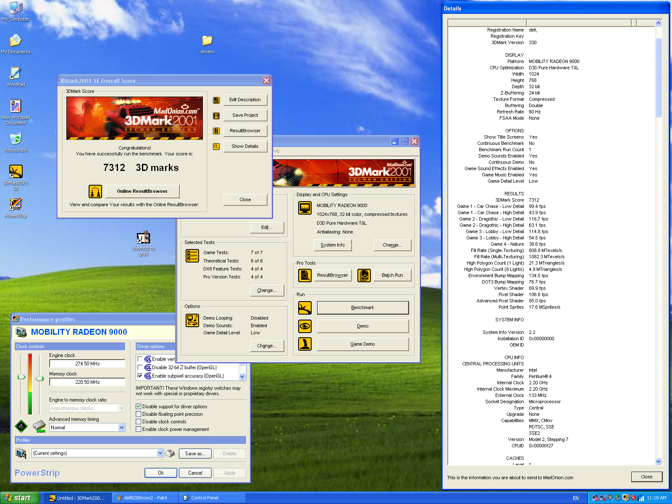Check Enable clock power management
The width and height of the screenshot is (672, 504).
click(x=138, y=429)
